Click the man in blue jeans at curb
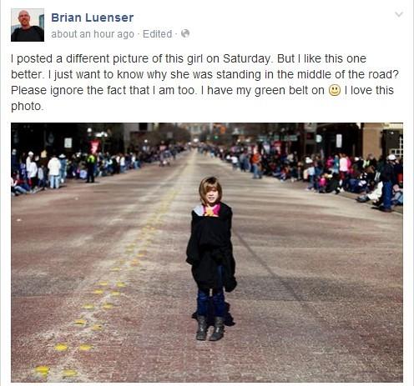This screenshot has height=386, width=414. click(387, 183)
